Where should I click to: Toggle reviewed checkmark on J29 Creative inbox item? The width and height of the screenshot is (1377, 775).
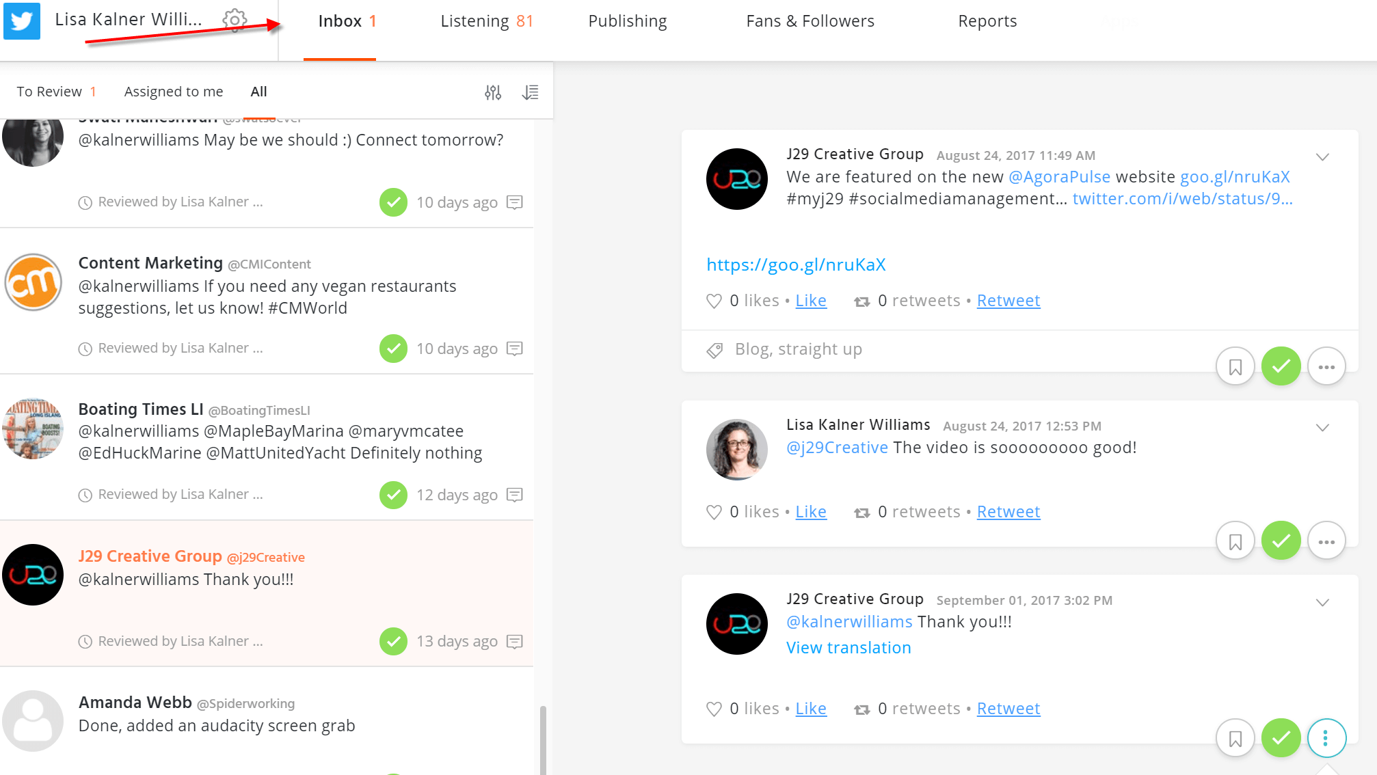pyautogui.click(x=394, y=641)
